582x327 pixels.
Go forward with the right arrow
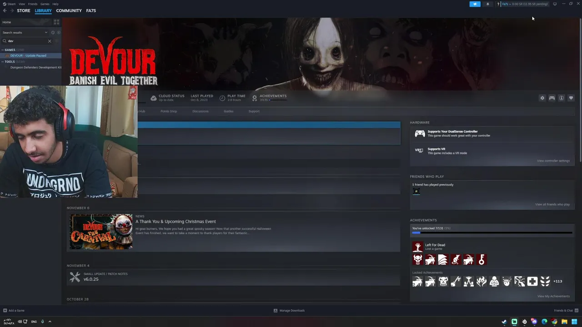11,10
